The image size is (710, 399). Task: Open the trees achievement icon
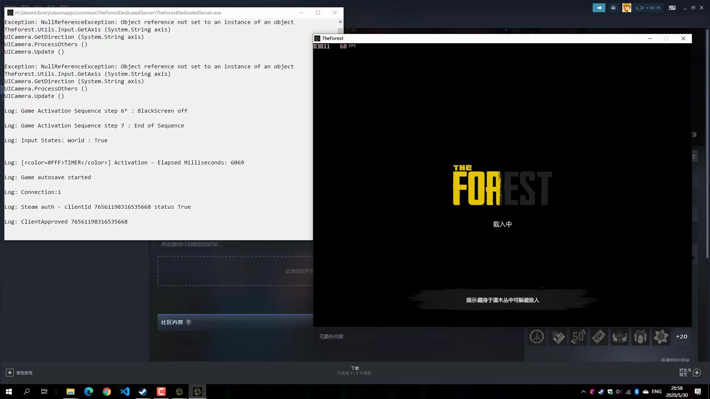coord(619,337)
